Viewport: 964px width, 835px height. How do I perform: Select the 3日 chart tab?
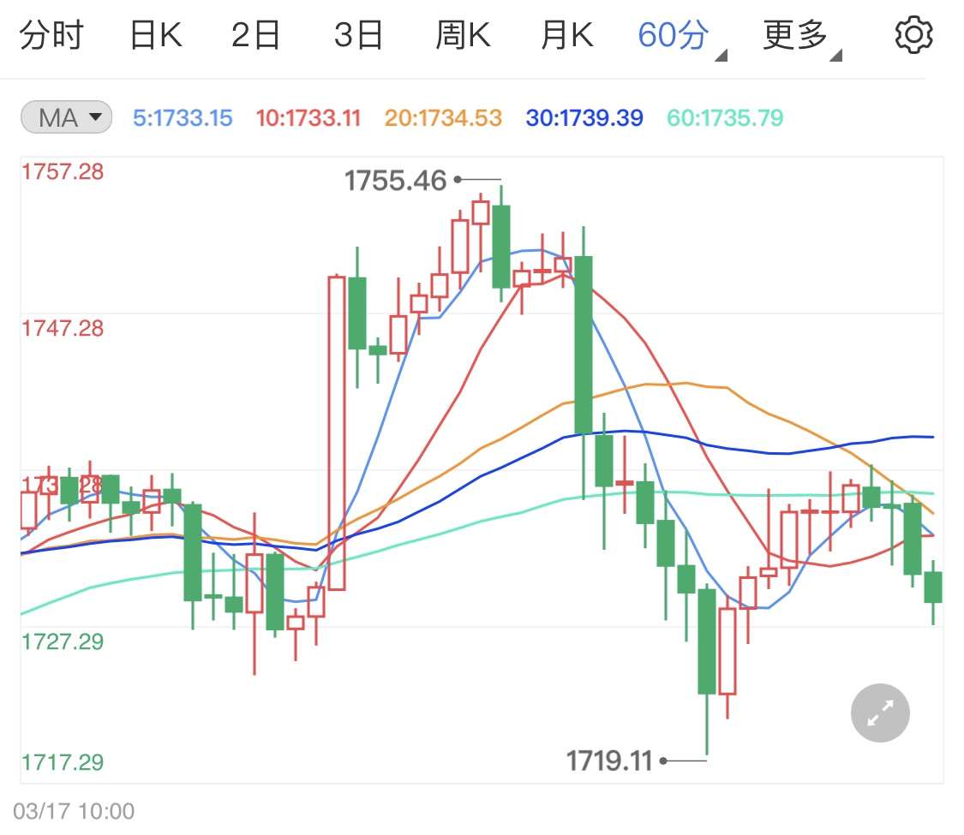coord(358,35)
